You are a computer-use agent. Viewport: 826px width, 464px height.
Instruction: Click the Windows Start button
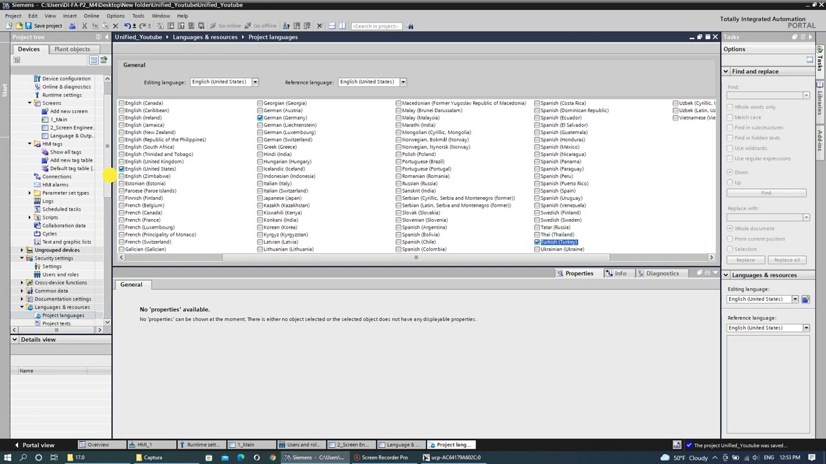tap(8, 458)
